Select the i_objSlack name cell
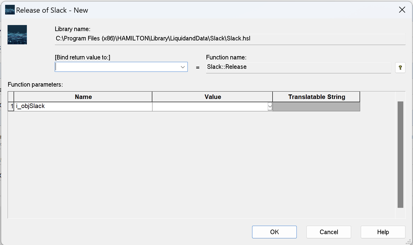Screen dimensions: 413x245 83,107
